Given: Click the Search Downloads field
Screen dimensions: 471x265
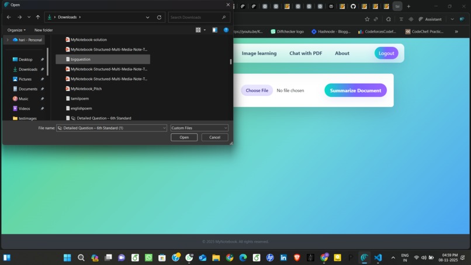Looking at the screenshot, I should click(199, 17).
